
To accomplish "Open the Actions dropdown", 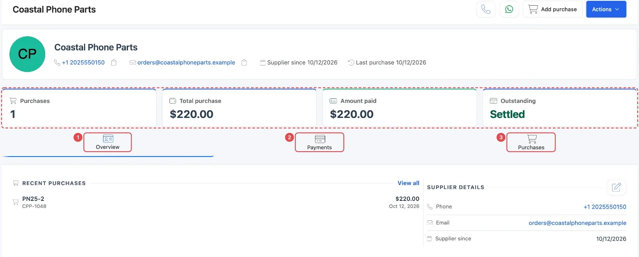I will tap(606, 9).
